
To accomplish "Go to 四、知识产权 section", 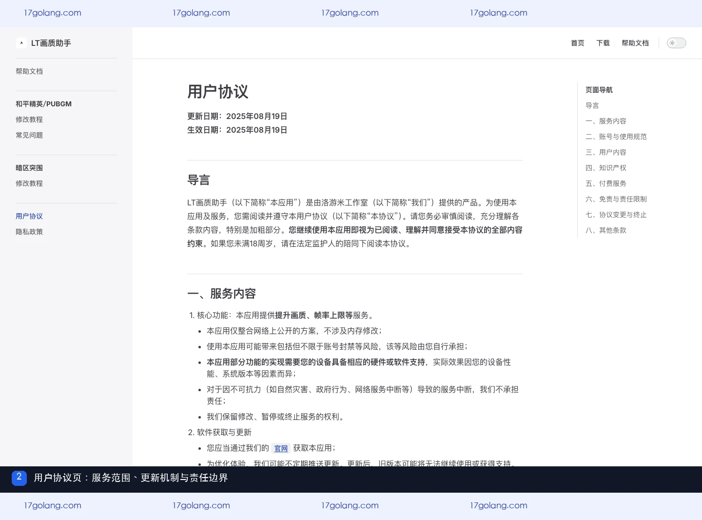I will coord(606,168).
